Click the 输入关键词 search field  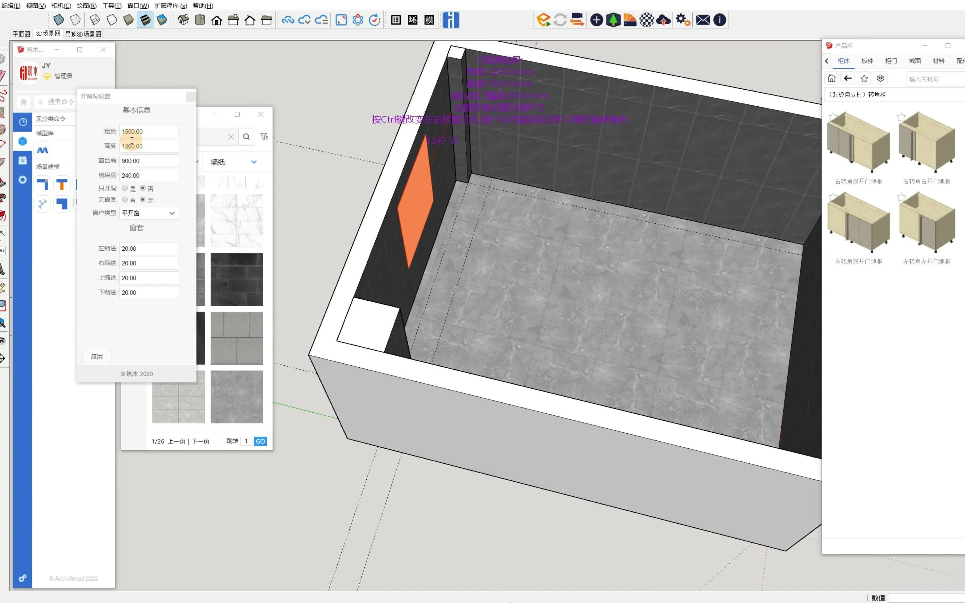click(935, 79)
